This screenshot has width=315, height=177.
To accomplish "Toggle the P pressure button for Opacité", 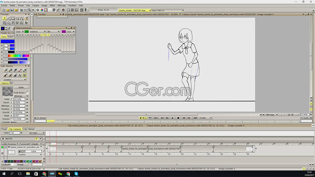I will pyautogui.click(x=12, y=112).
